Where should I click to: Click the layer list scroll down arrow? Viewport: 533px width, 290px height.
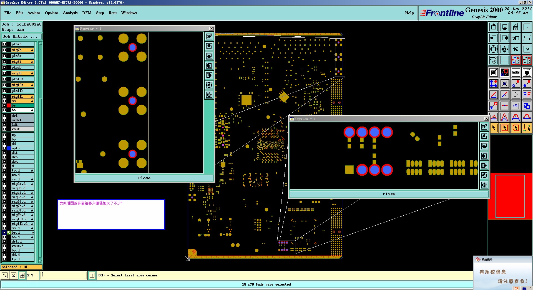pos(40,261)
